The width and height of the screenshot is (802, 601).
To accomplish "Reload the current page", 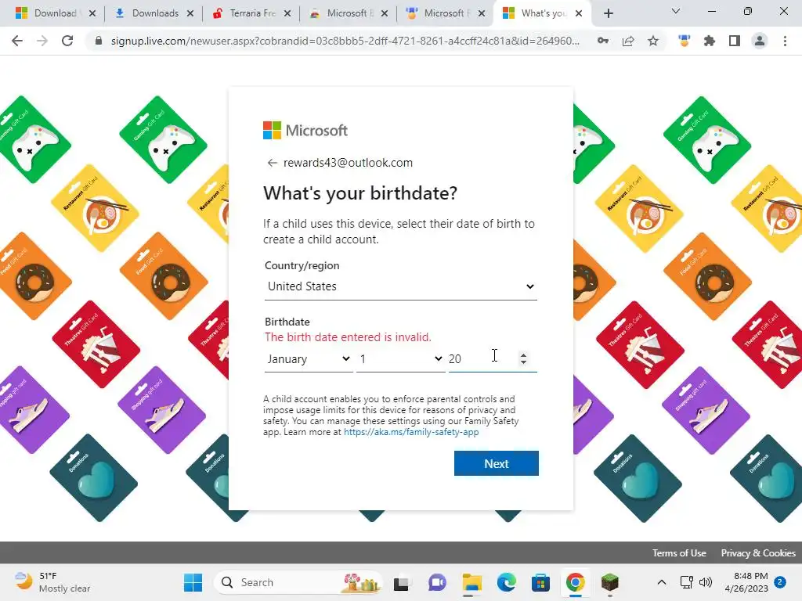I will (x=67, y=41).
